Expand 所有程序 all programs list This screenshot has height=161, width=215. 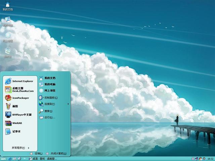20,148
